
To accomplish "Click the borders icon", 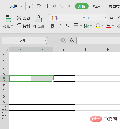I will tap(76, 26).
